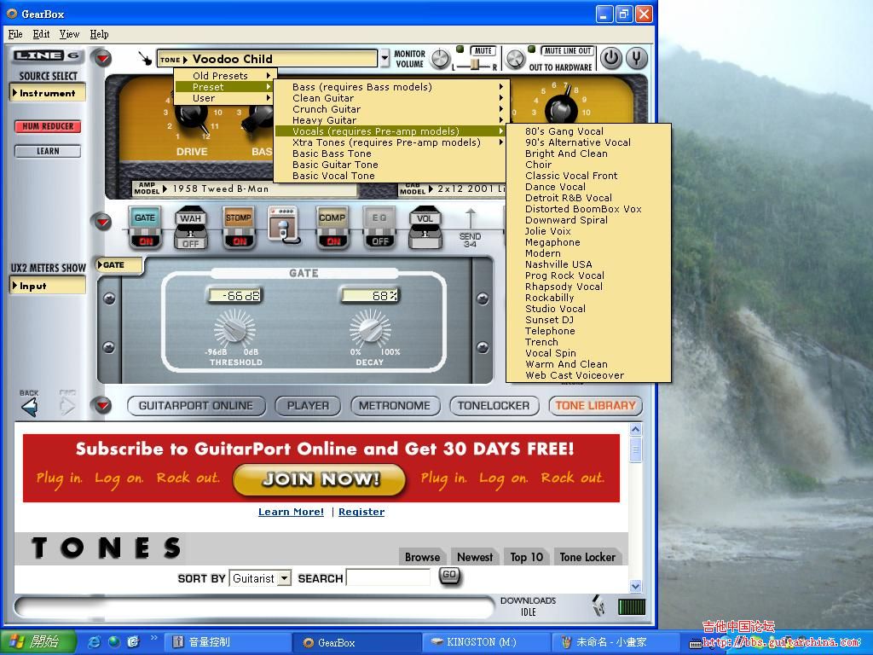Click the tones SEARCH input field
873x655 pixels.
coord(389,577)
